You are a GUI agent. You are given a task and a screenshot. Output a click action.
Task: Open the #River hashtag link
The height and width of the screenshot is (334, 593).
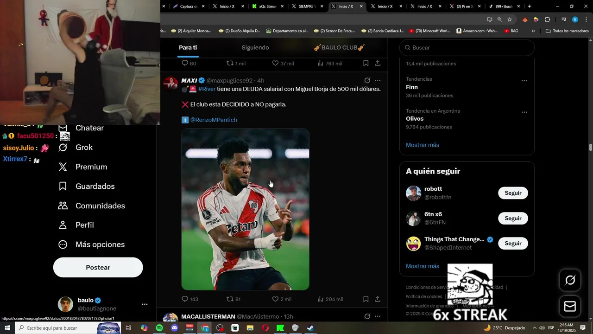(207, 89)
